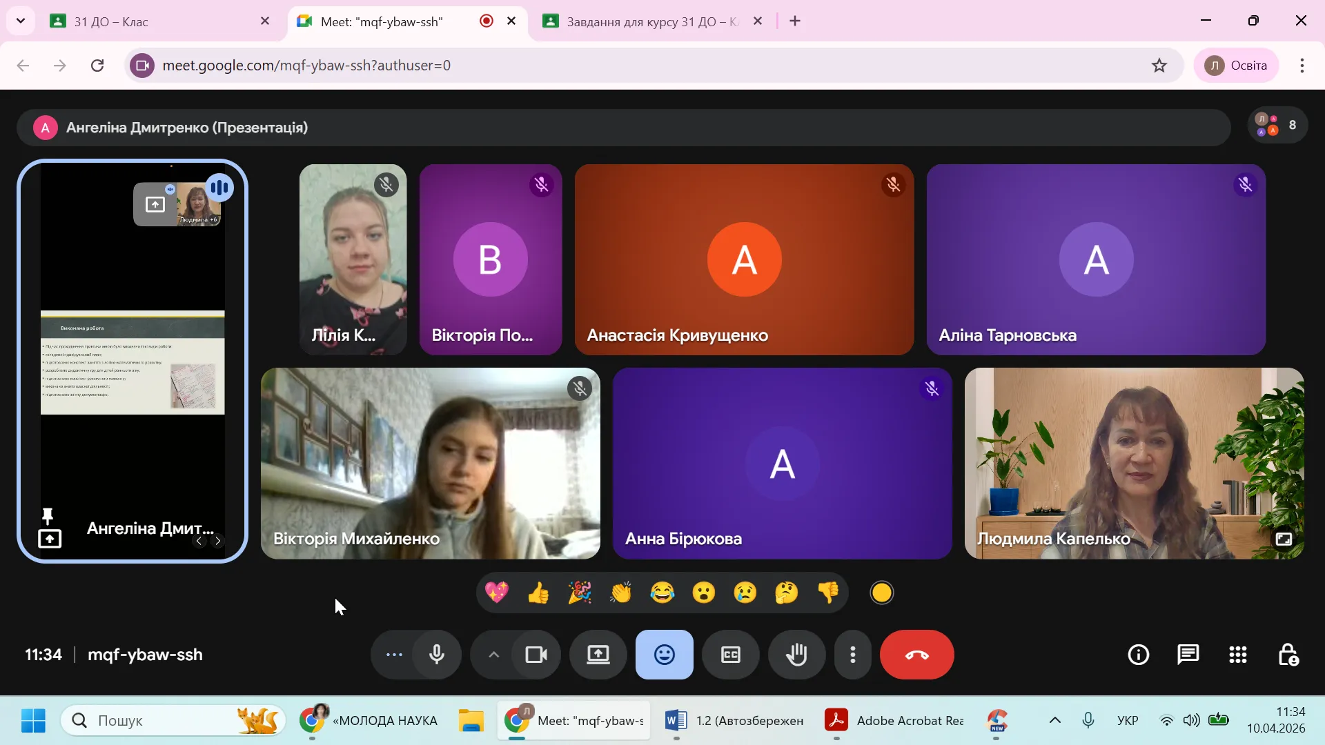This screenshot has height=745, width=1325.
Task: Raise your hand
Action: [797, 655]
